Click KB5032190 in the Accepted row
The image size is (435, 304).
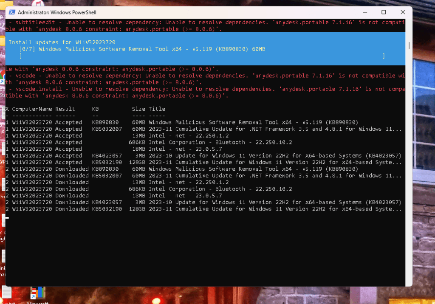coord(107,162)
